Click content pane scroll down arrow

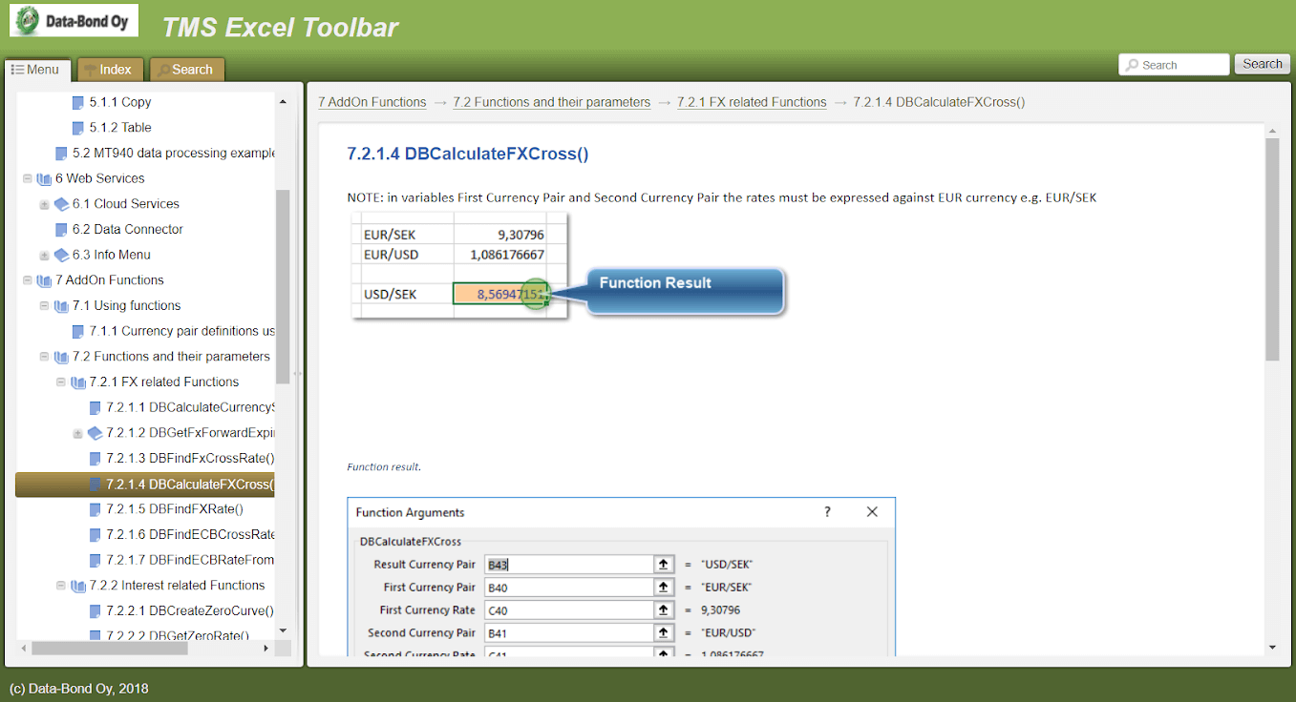click(x=1272, y=647)
